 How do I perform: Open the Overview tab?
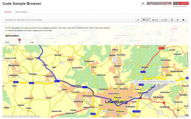point(8,12)
